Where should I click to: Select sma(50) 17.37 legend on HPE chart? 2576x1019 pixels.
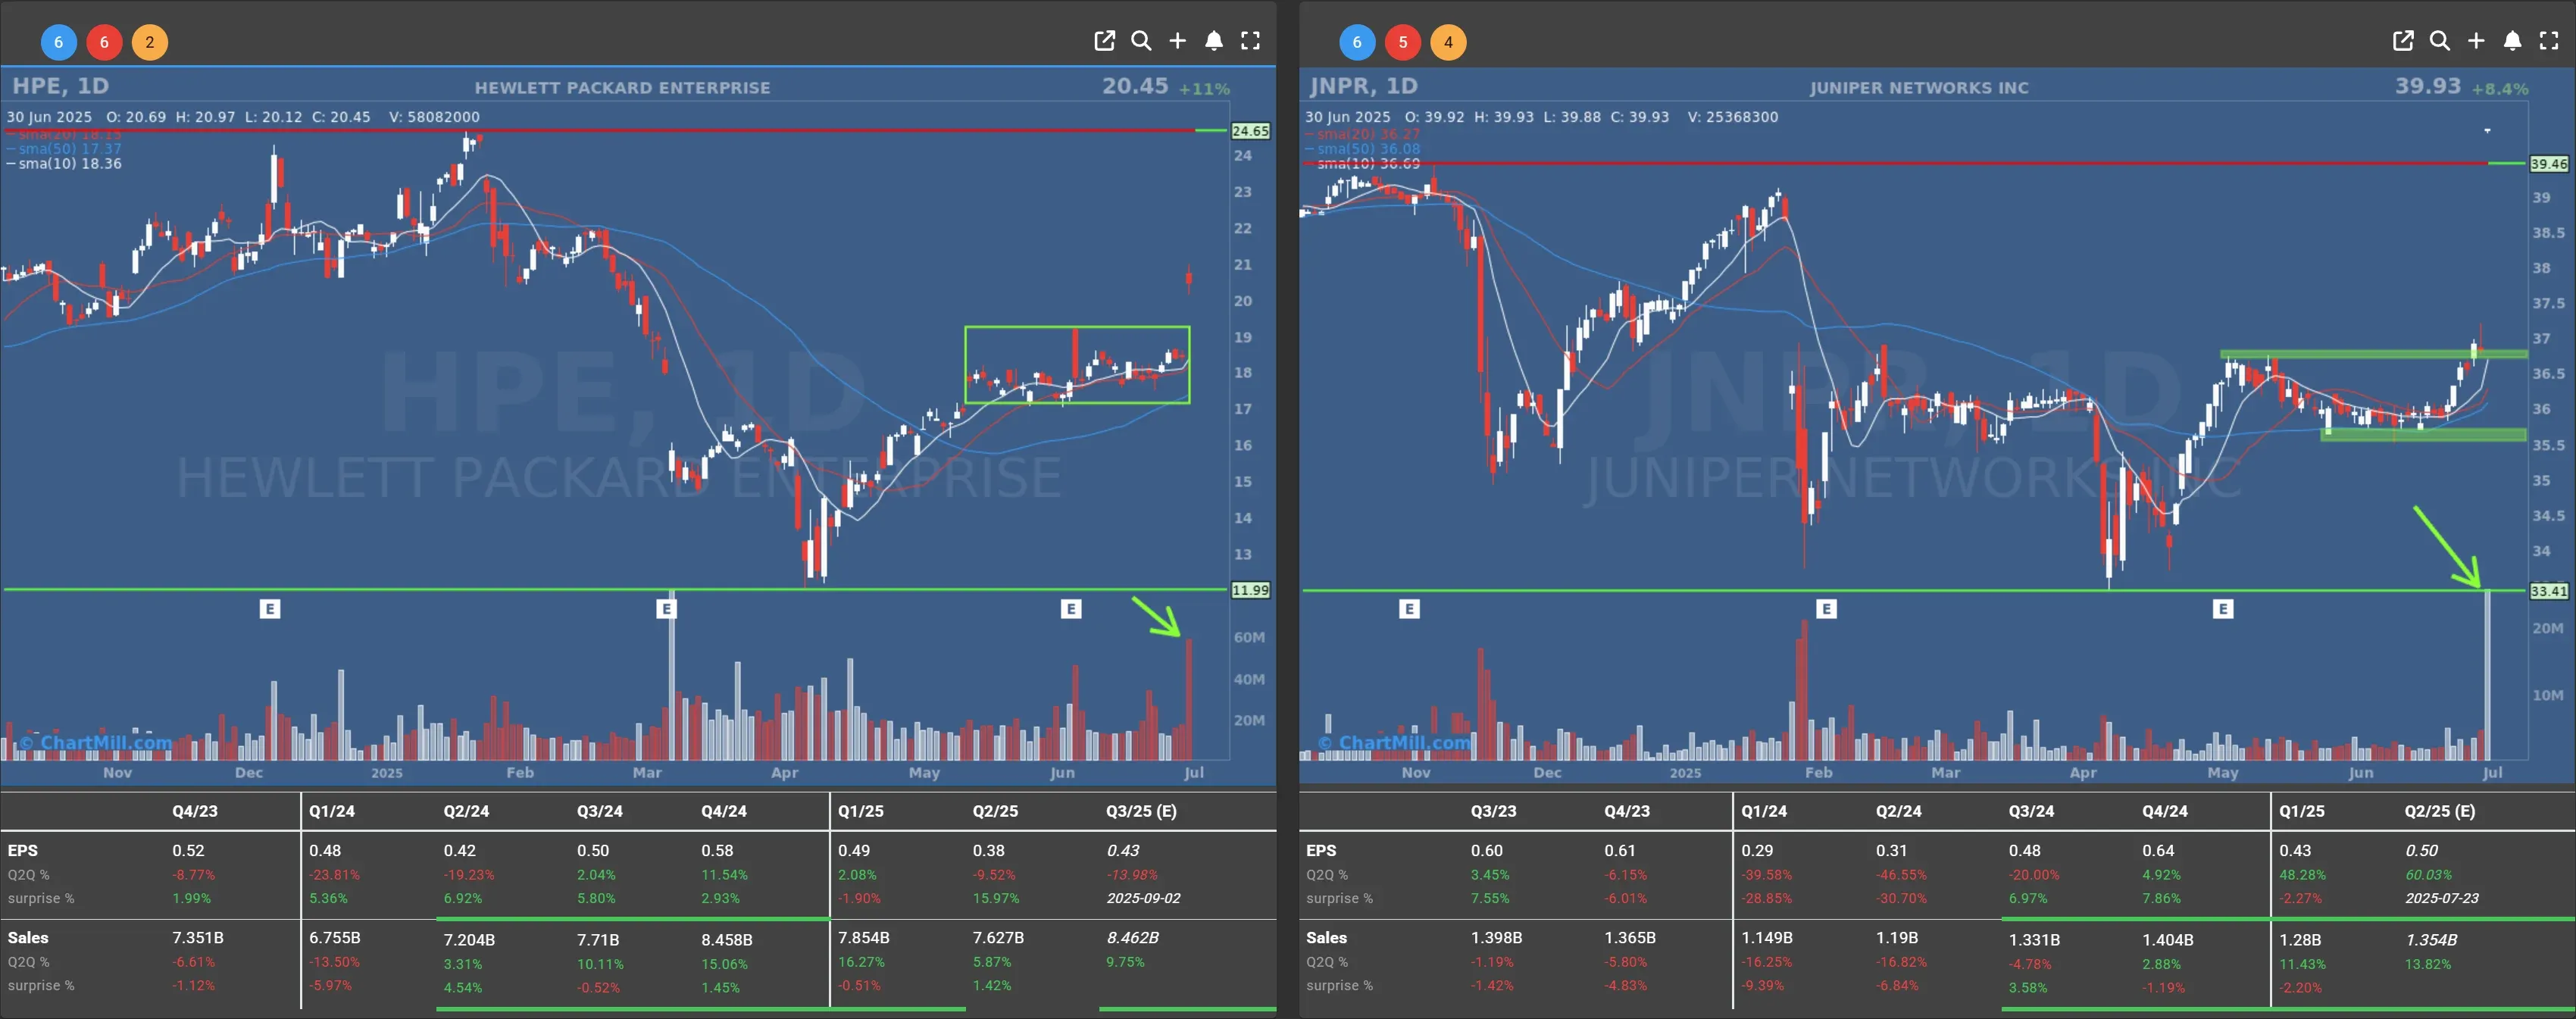[x=65, y=148]
